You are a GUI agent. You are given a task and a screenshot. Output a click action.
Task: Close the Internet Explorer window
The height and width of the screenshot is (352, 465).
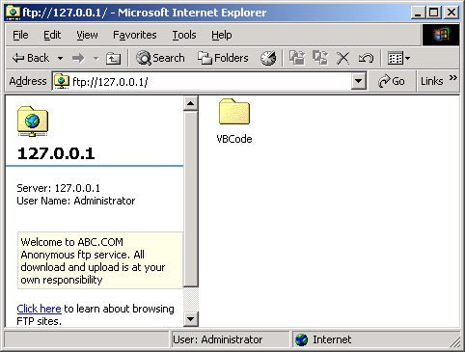(x=451, y=13)
